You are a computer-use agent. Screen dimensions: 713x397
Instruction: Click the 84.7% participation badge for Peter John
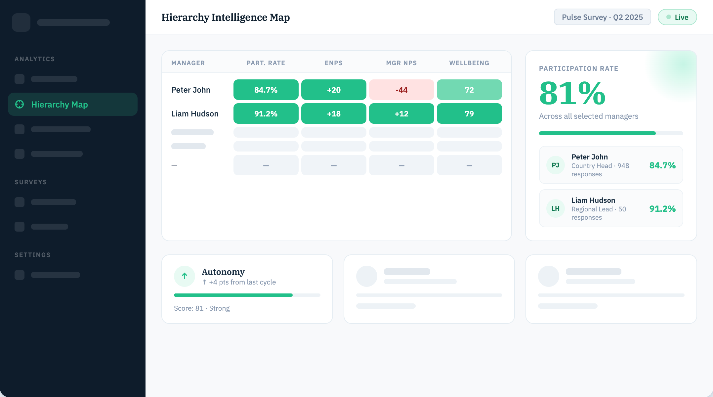tap(266, 89)
